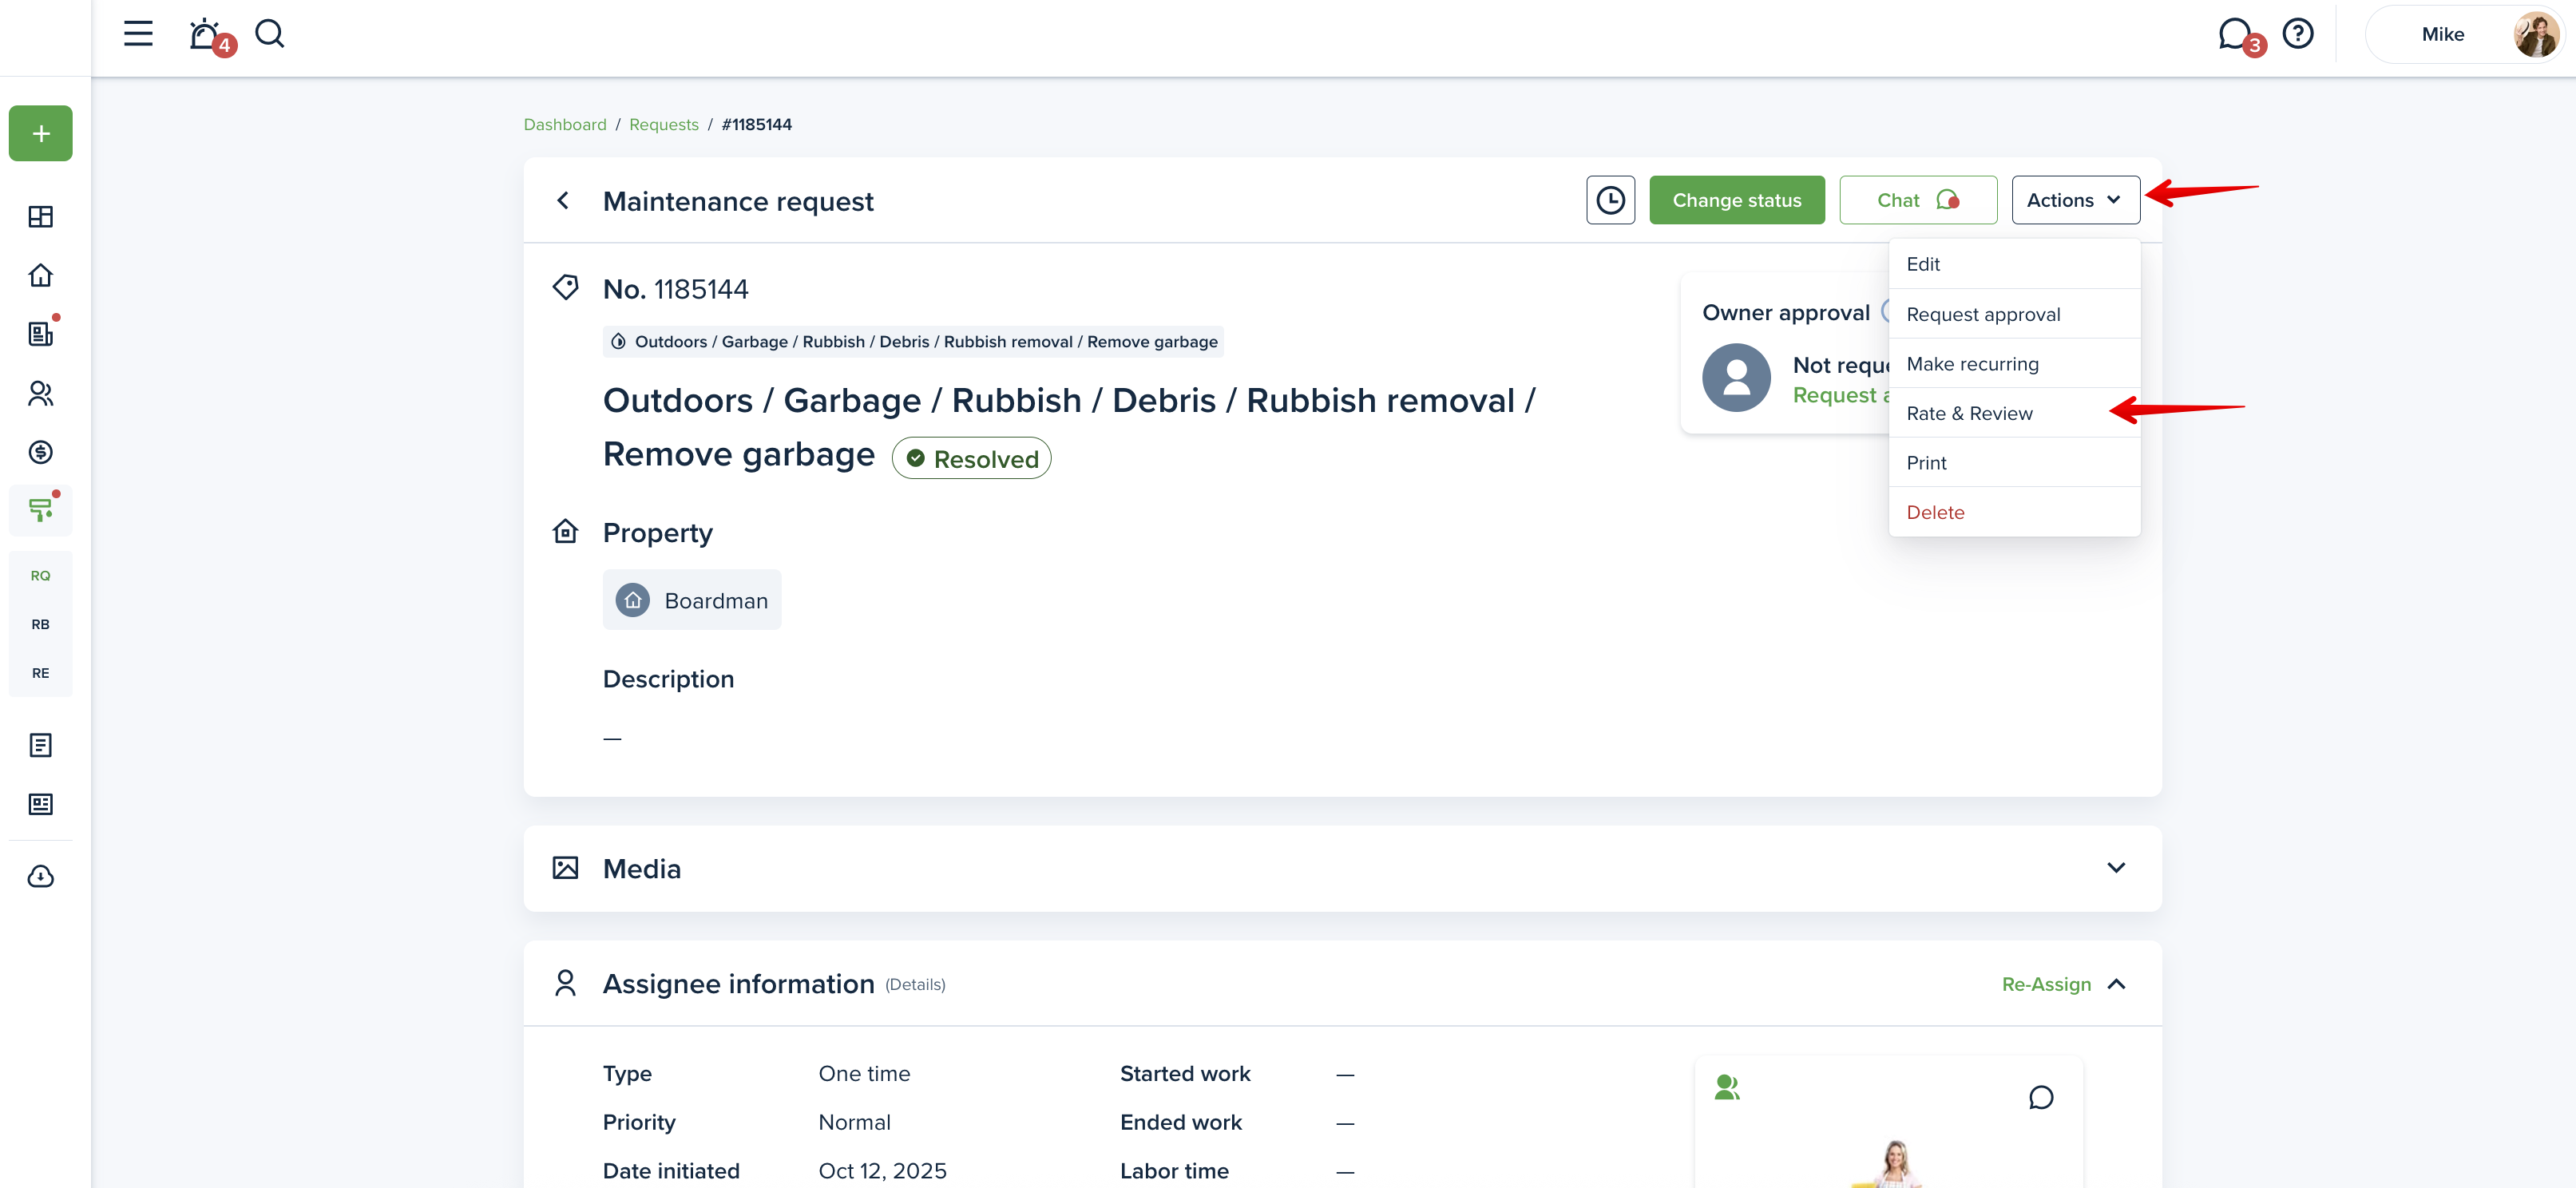Open the notifications alarm bell
2576x1188 pixels.
pos(204,34)
